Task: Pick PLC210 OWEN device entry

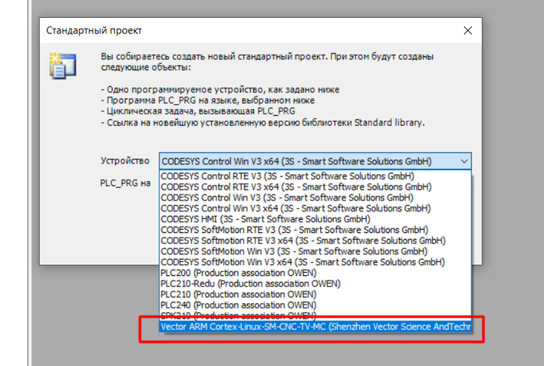Action: tap(315, 295)
